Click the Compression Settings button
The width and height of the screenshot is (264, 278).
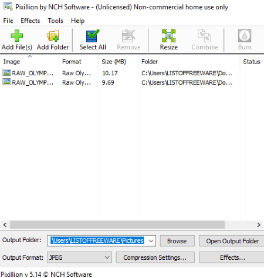[155, 257]
